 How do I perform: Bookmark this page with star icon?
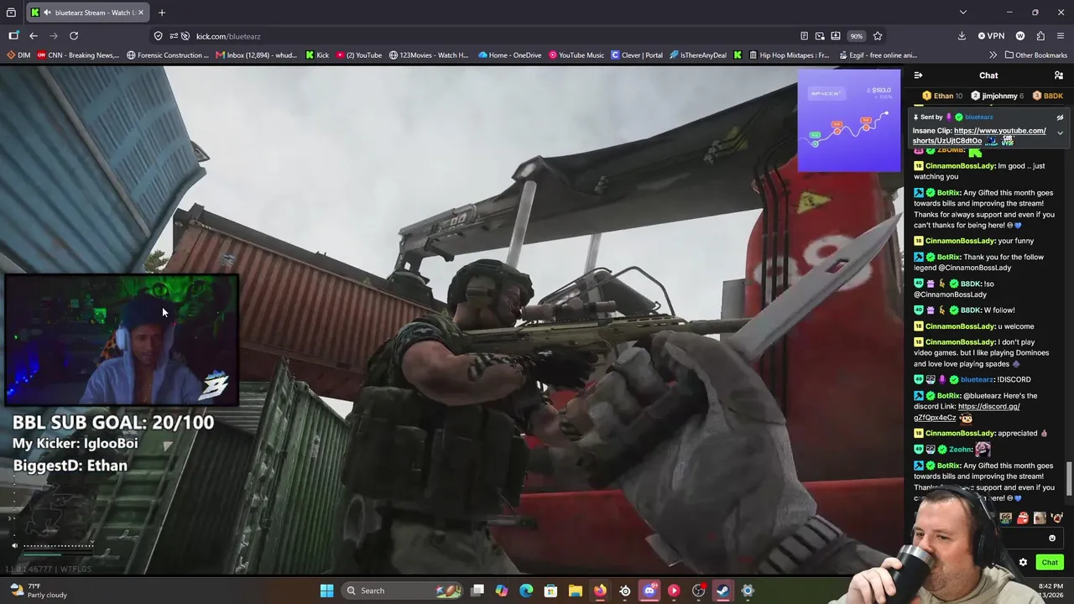878,36
